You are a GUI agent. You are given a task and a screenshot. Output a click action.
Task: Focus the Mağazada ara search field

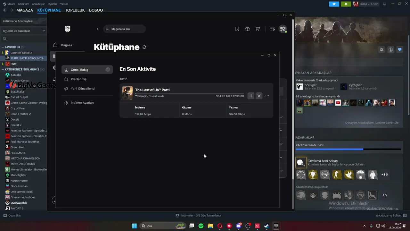(125, 29)
